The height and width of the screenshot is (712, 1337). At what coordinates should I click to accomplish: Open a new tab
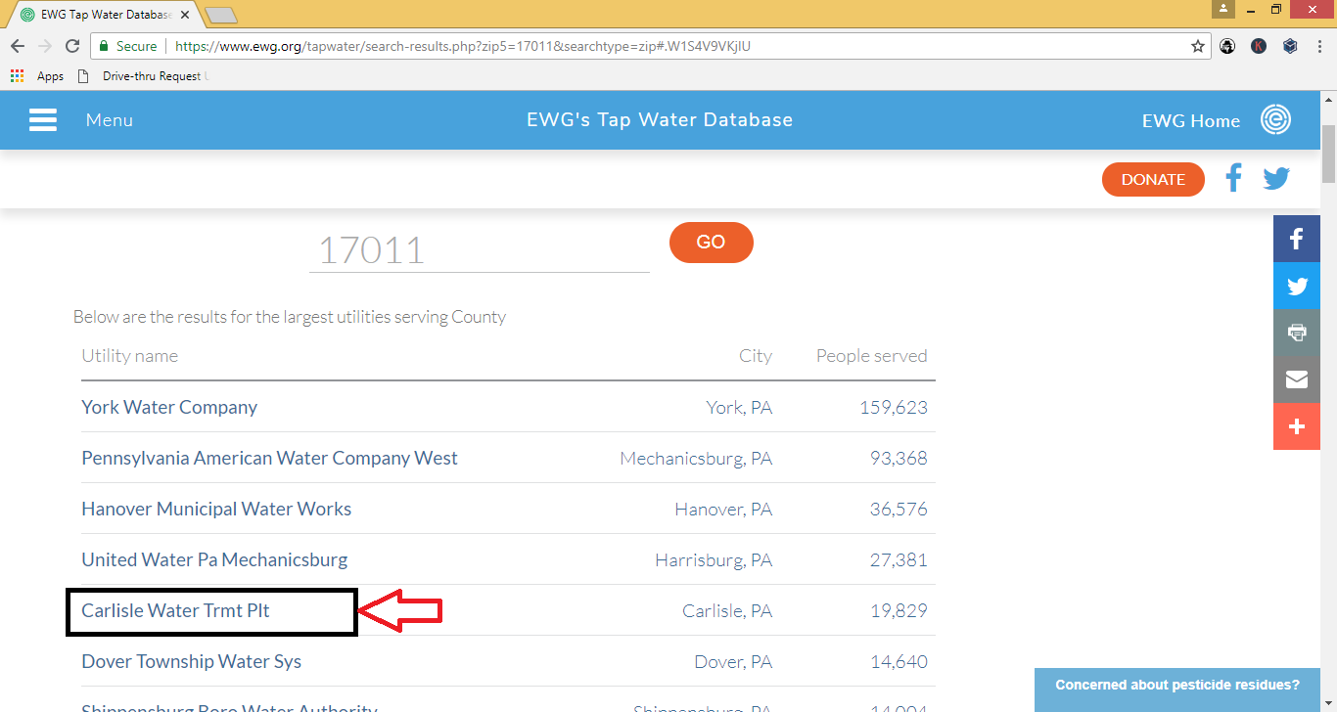coord(221,15)
